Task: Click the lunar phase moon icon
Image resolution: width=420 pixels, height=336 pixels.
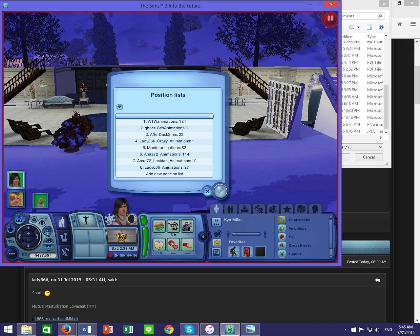Action: point(132,219)
